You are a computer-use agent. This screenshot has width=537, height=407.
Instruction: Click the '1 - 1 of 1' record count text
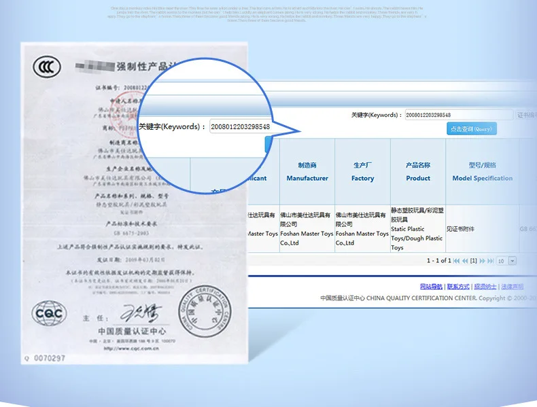click(x=438, y=260)
